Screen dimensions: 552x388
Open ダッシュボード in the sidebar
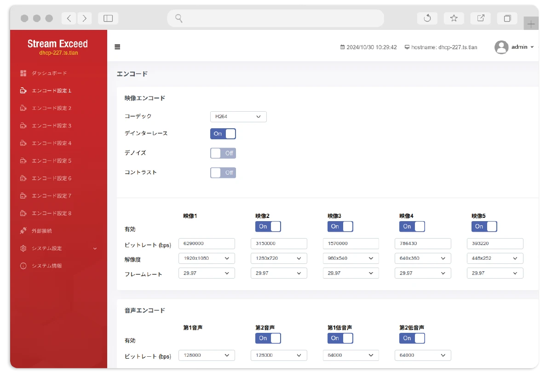click(x=49, y=73)
